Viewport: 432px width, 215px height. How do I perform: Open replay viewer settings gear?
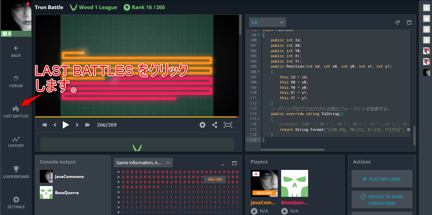tap(202, 125)
